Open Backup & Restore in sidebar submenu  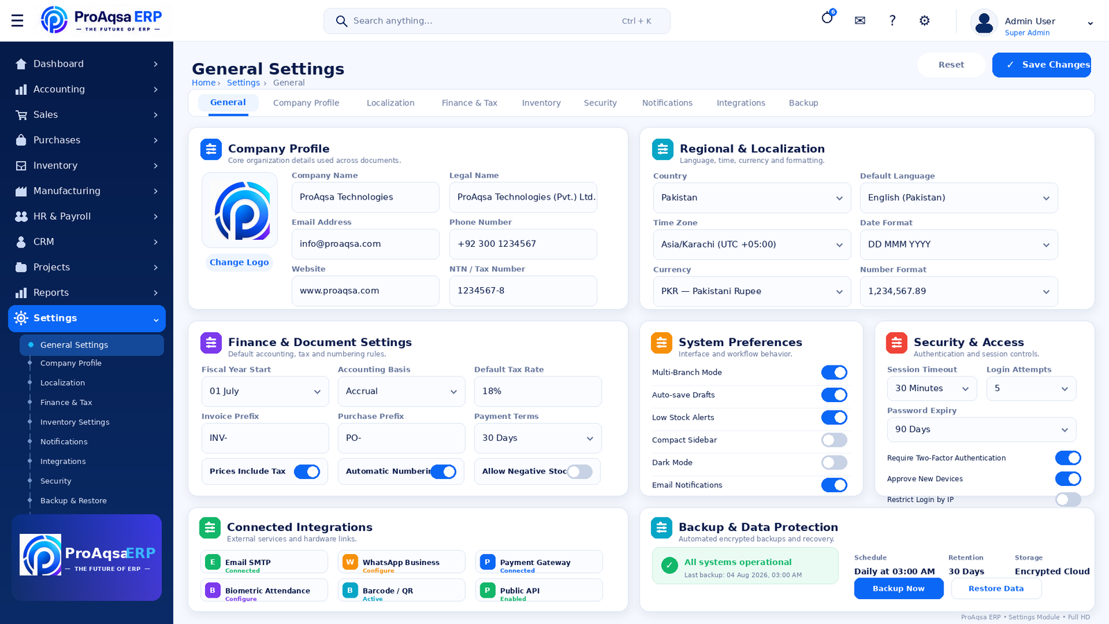click(x=73, y=501)
